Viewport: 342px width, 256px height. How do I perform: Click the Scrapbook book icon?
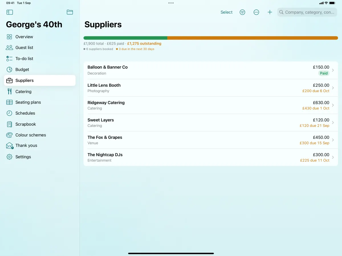[x=9, y=124]
